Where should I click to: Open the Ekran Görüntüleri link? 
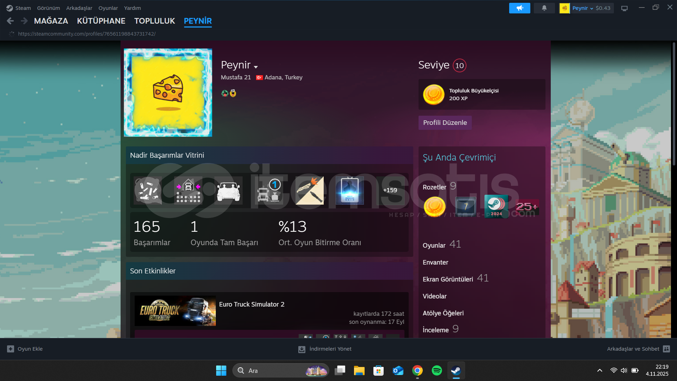pos(447,279)
